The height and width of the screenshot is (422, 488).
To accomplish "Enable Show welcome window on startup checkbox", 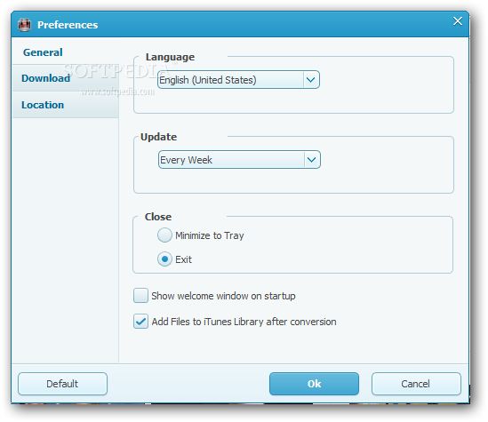I will tap(140, 296).
